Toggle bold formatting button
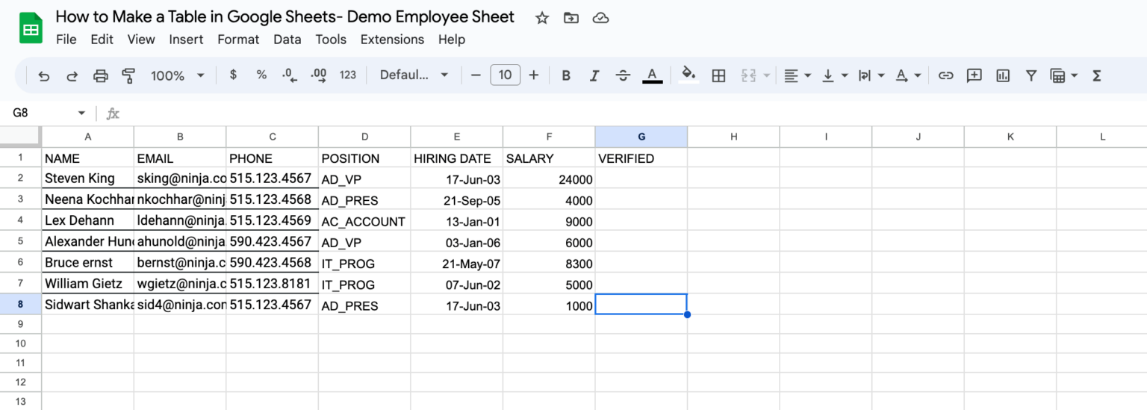Screen dimensions: 1147x410 [566, 75]
